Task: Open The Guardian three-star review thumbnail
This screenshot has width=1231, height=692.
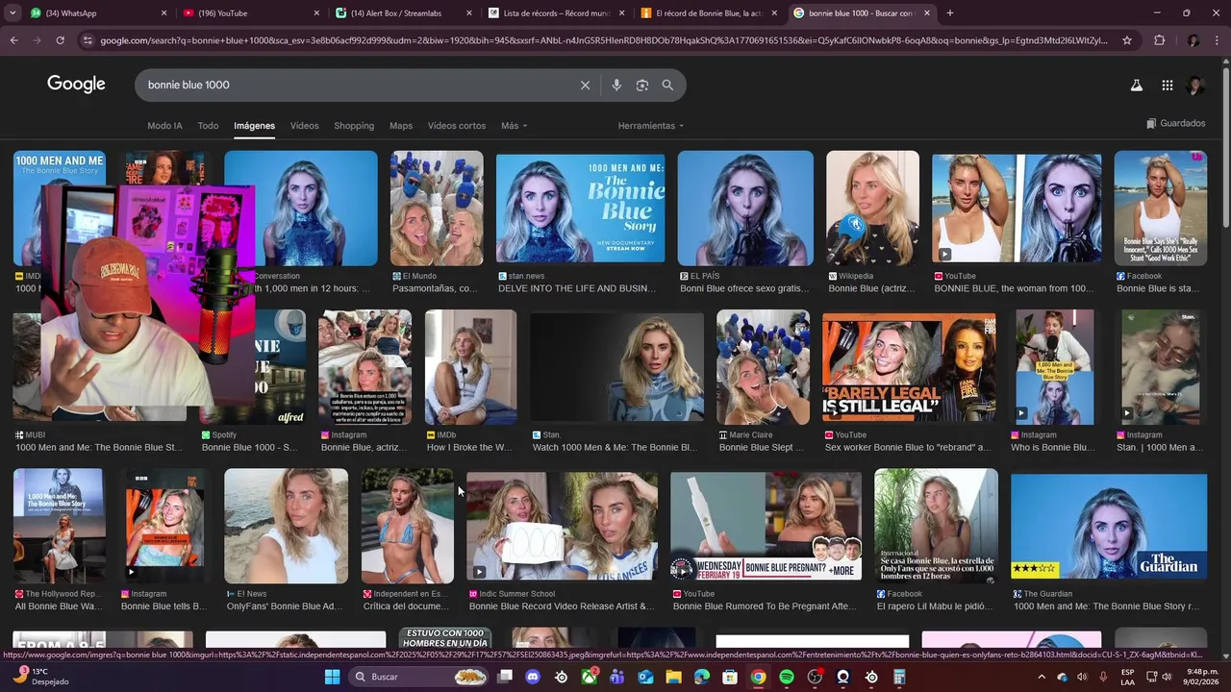Action: point(1109,526)
